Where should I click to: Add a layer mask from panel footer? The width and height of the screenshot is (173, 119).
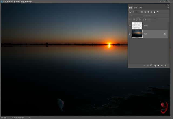point(151,65)
